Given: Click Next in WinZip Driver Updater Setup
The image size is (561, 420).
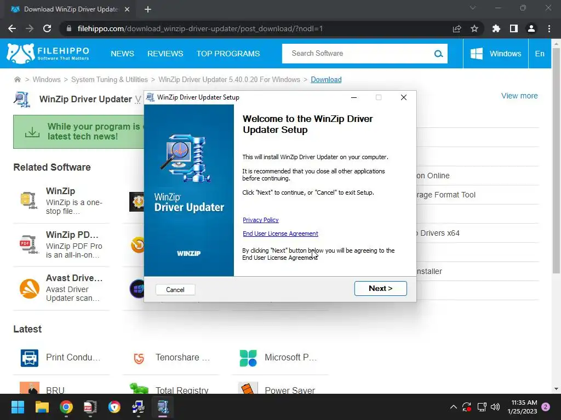Looking at the screenshot, I should point(380,288).
